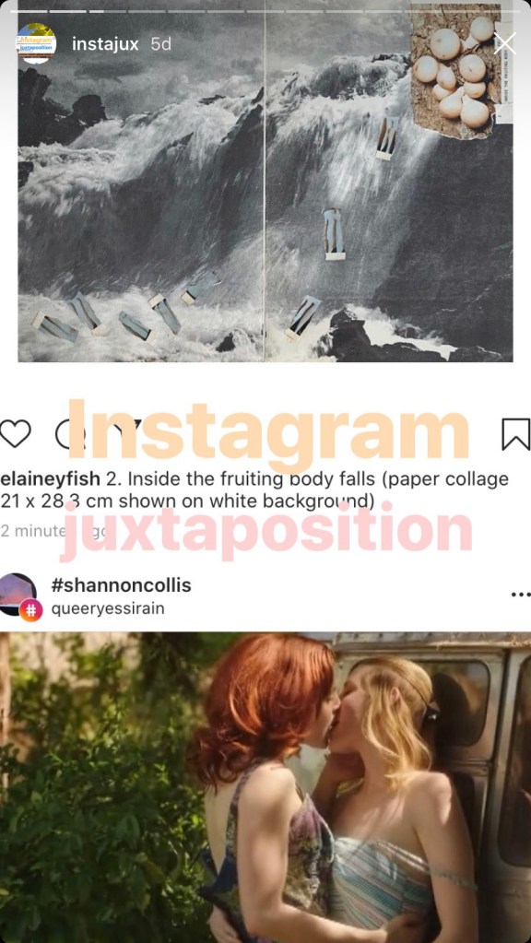
Task: Close the instajux story with X
Action: pyautogui.click(x=504, y=43)
